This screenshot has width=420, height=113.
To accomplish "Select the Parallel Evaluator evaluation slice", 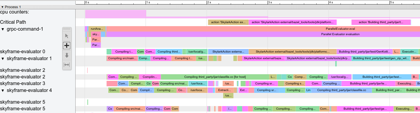I will tap(263, 34).
